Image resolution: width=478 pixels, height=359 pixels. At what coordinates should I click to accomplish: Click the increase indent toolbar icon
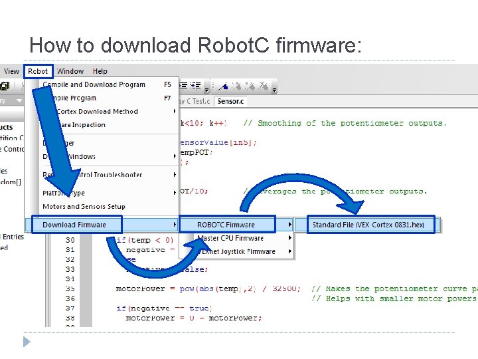point(195,86)
